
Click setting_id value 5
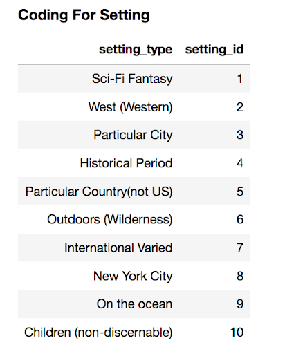click(x=240, y=192)
